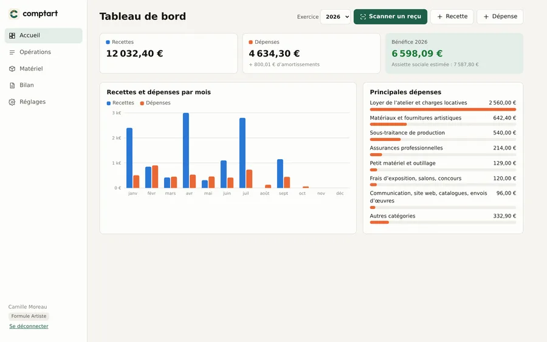
Task: Click the 332,90 € amount
Action: point(504,216)
